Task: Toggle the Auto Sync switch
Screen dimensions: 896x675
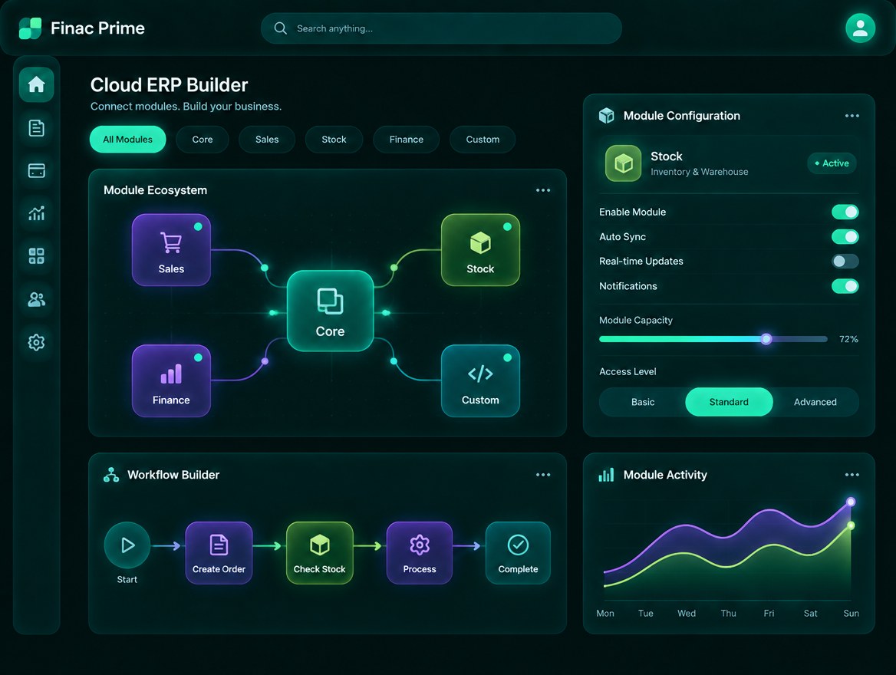Action: pyautogui.click(x=845, y=236)
